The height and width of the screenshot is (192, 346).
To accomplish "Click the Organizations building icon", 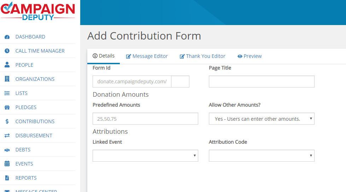I will tap(7, 79).
